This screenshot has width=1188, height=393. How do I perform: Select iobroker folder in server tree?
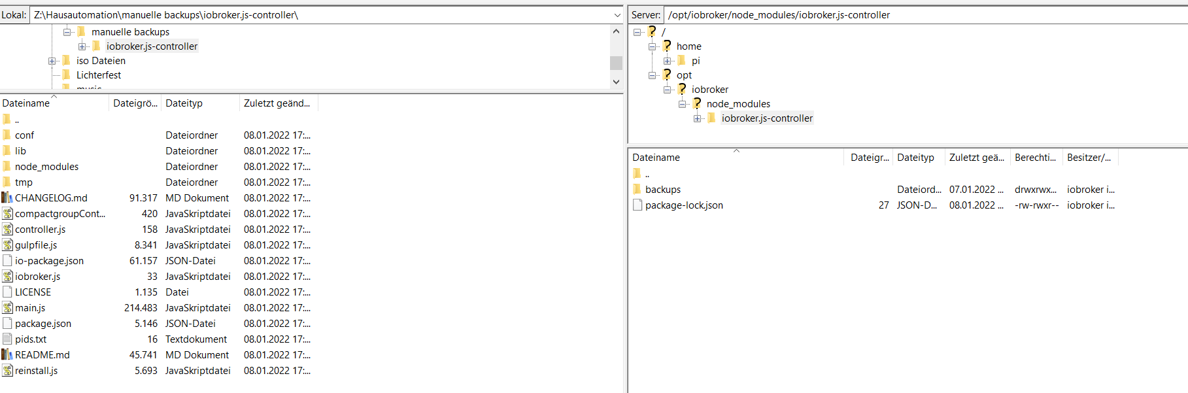click(x=710, y=89)
